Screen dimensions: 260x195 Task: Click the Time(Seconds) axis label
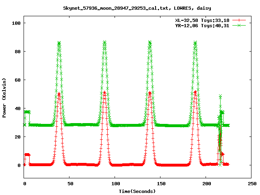coord(137,191)
